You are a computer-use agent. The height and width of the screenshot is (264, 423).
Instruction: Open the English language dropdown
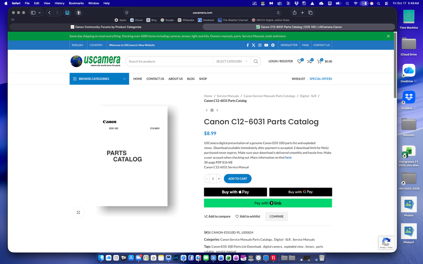pos(78,45)
